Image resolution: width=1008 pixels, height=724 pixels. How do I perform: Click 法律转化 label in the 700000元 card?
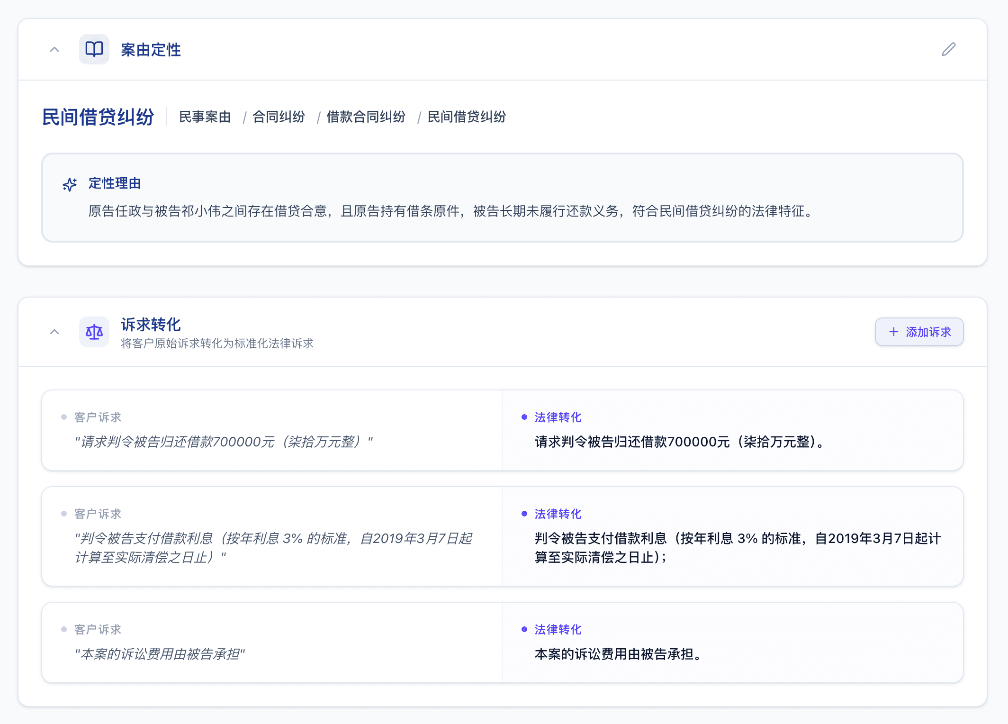pos(558,417)
